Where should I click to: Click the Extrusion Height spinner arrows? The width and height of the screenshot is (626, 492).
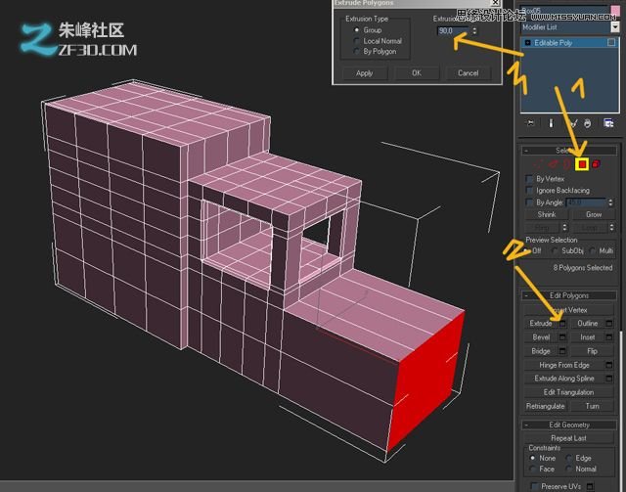474,30
